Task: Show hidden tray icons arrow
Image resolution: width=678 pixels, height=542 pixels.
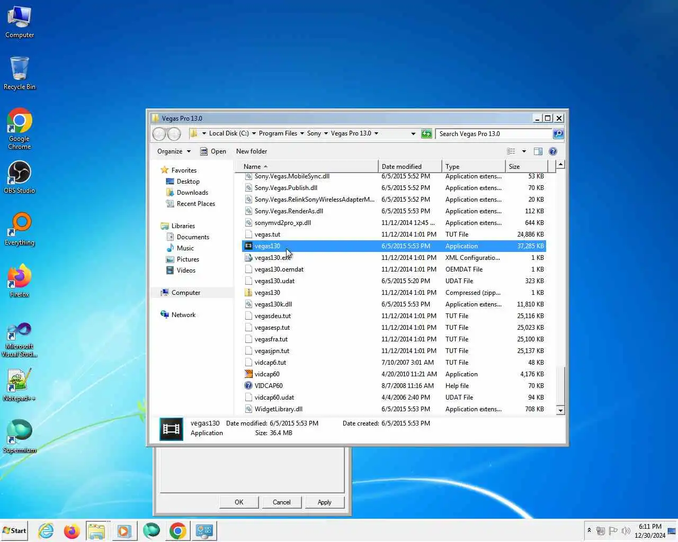Action: point(589,530)
